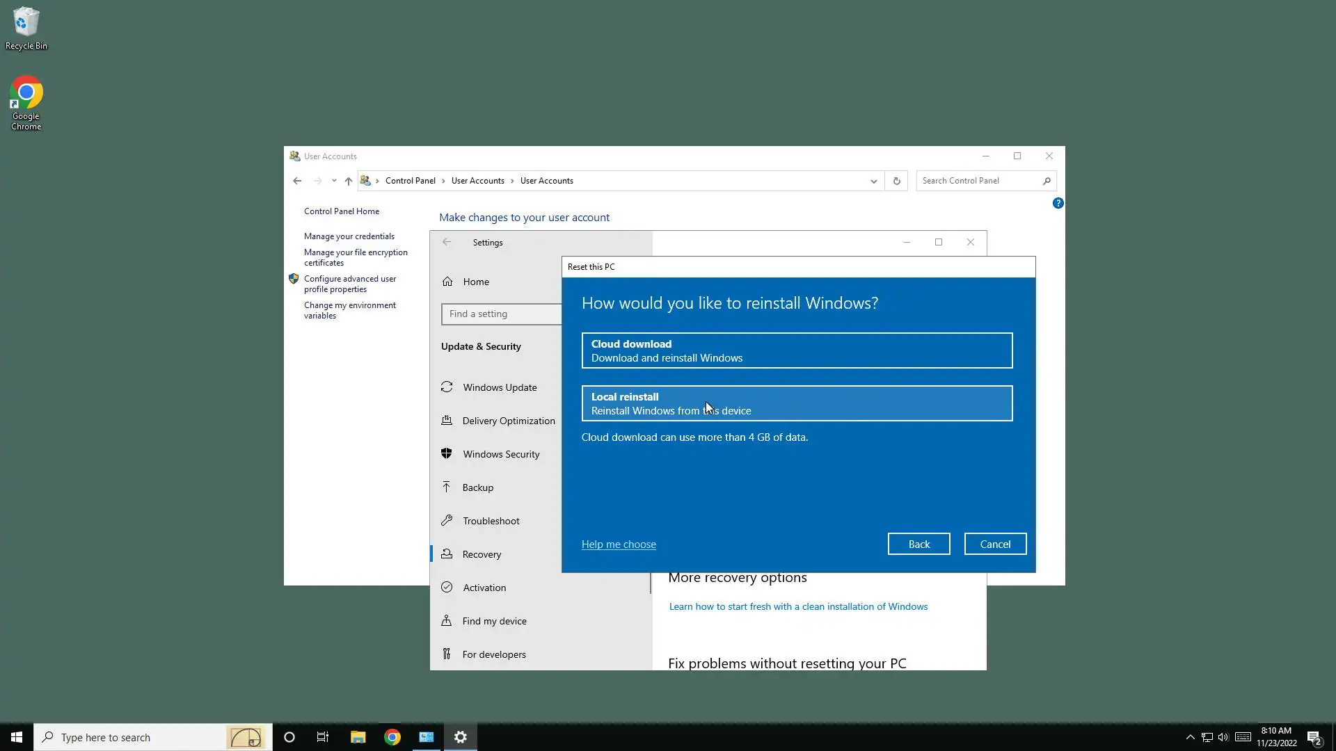Image resolution: width=1336 pixels, height=751 pixels.
Task: Click the Windows Security shield icon
Action: tap(447, 454)
